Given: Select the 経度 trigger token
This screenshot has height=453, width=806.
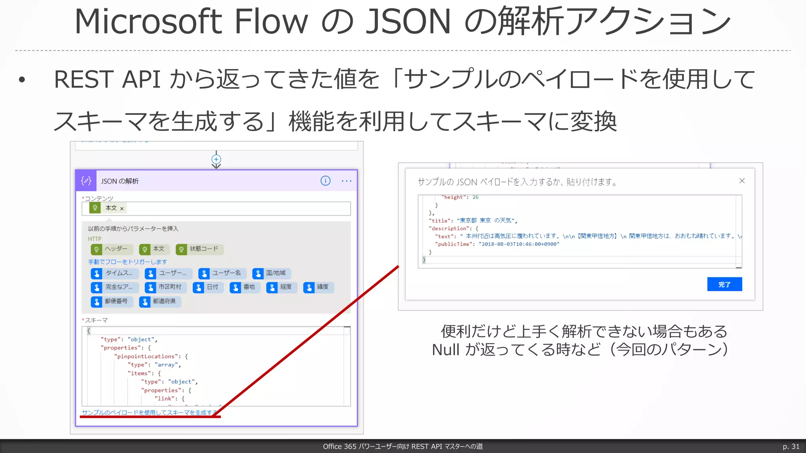Looking at the screenshot, I should [x=281, y=287].
